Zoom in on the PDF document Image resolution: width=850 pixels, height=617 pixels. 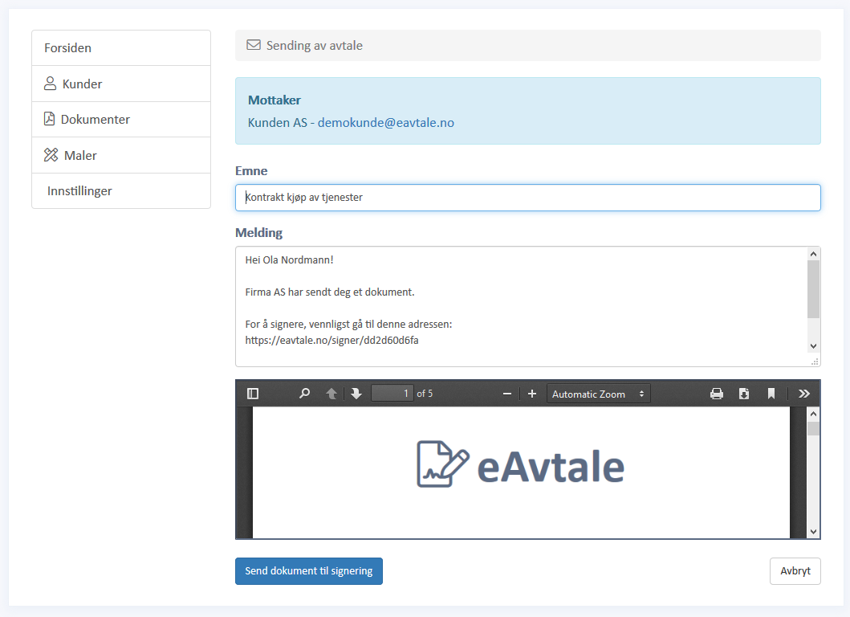pos(532,393)
